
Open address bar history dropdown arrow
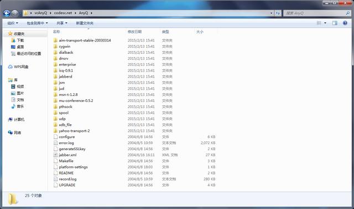(x=271, y=13)
